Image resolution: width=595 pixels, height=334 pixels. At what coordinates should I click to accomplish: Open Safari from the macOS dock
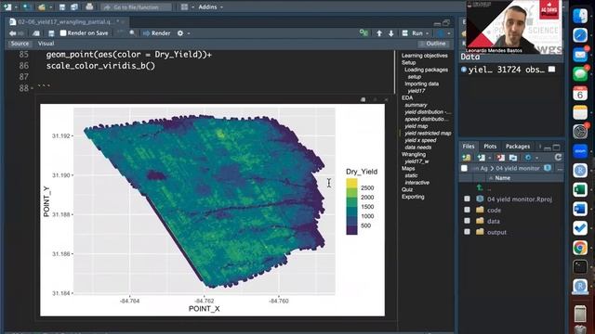click(580, 35)
